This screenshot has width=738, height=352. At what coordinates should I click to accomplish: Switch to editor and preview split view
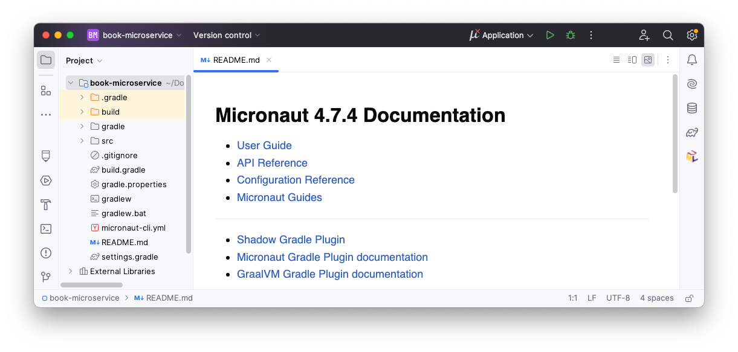(x=632, y=60)
